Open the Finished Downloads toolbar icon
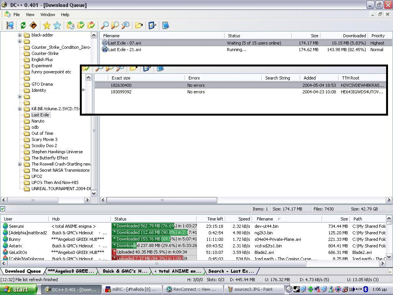The image size is (393, 295). (x=81, y=25)
